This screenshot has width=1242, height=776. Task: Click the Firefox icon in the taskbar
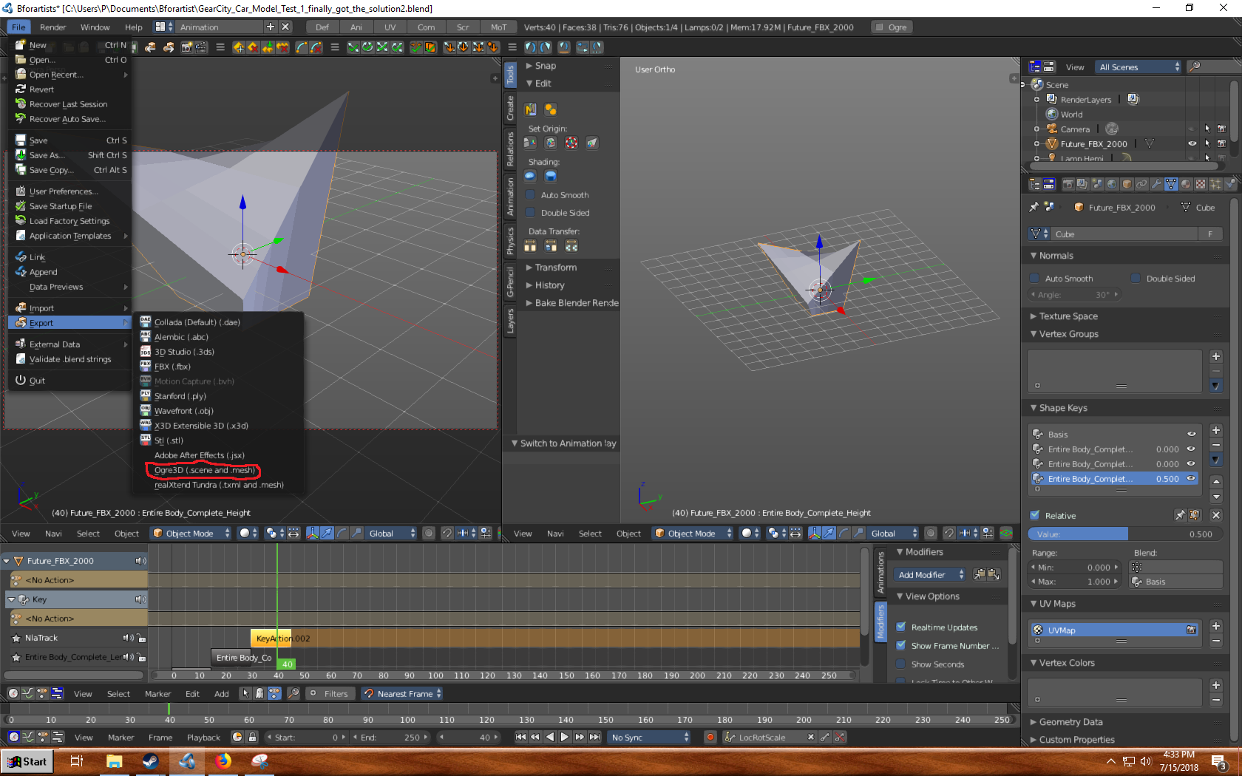(x=223, y=761)
